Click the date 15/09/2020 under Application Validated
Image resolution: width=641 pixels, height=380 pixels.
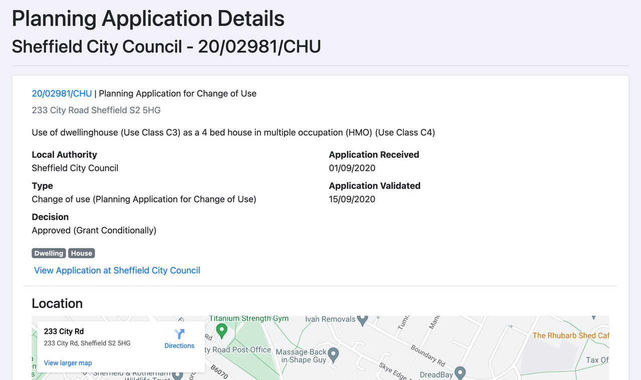(x=352, y=199)
